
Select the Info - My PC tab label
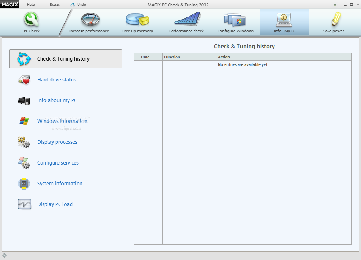(284, 31)
